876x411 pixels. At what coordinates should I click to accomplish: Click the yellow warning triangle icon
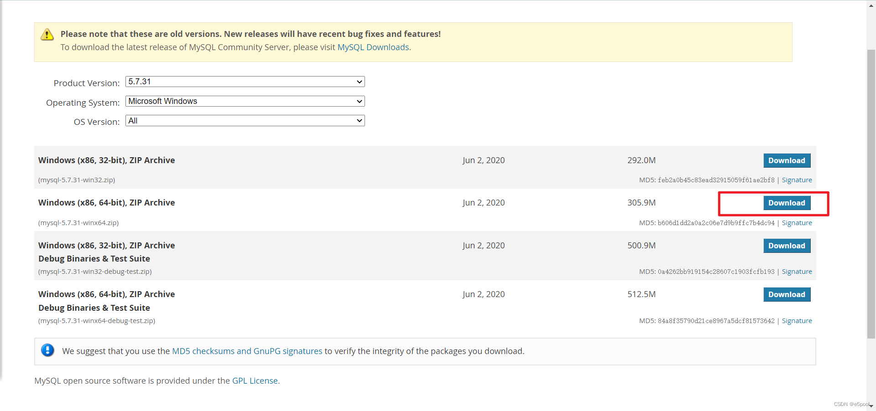(x=47, y=35)
